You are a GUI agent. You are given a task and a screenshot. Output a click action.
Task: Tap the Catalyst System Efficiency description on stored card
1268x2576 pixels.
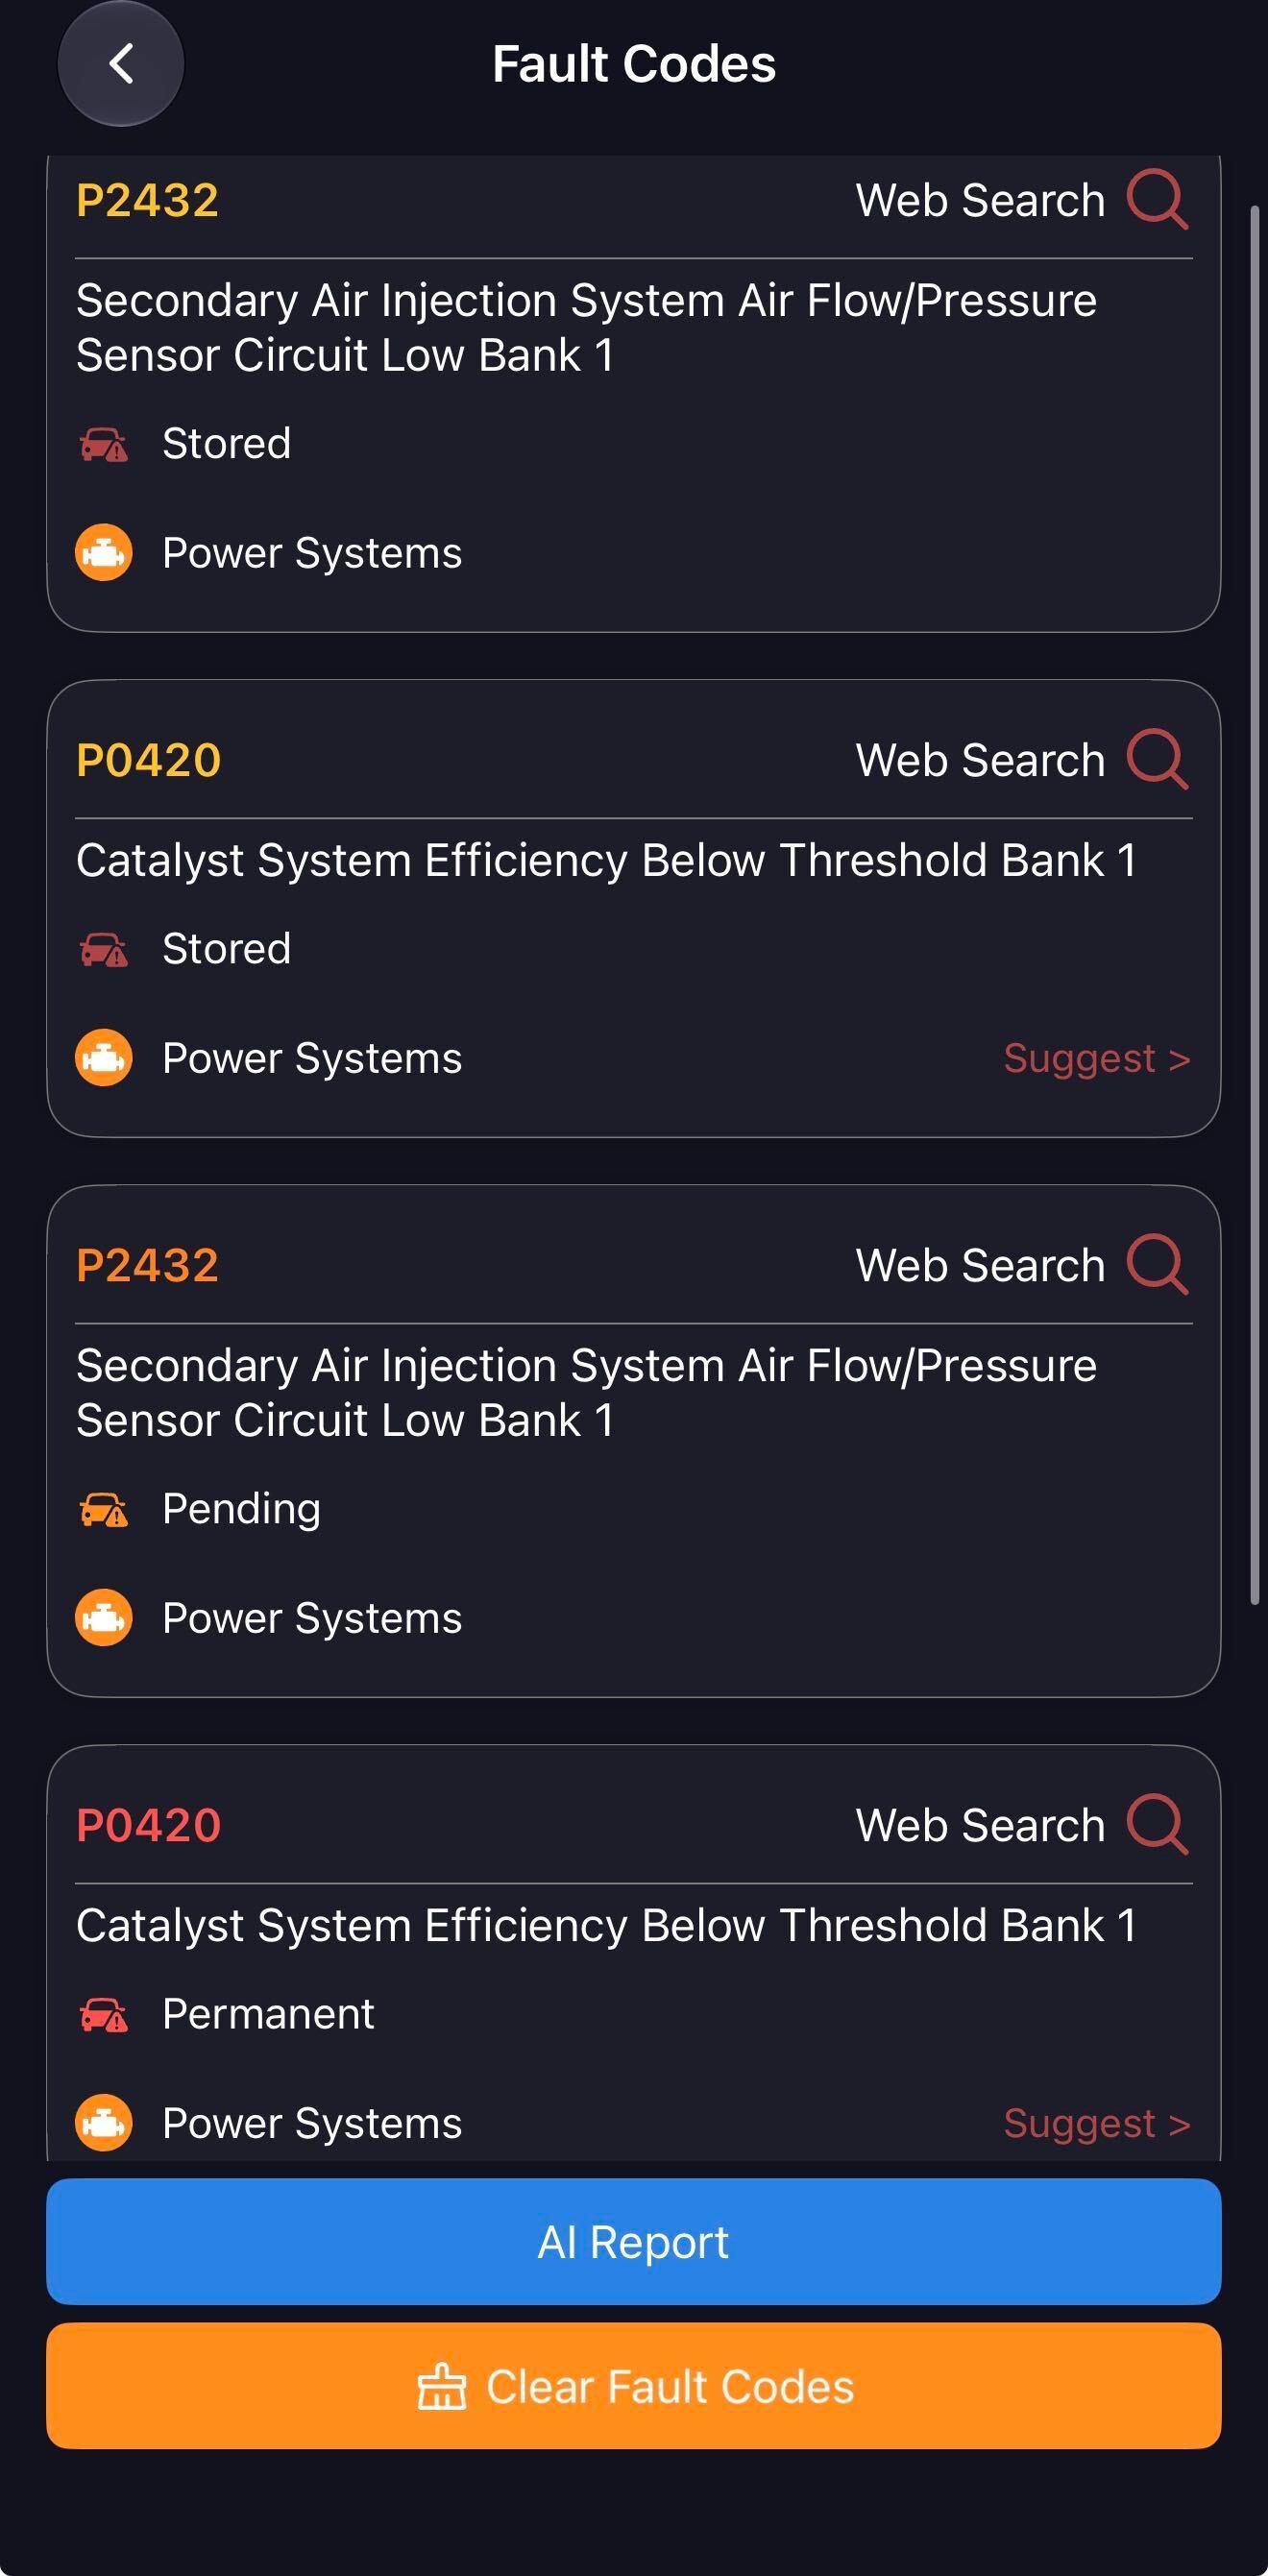click(x=606, y=861)
